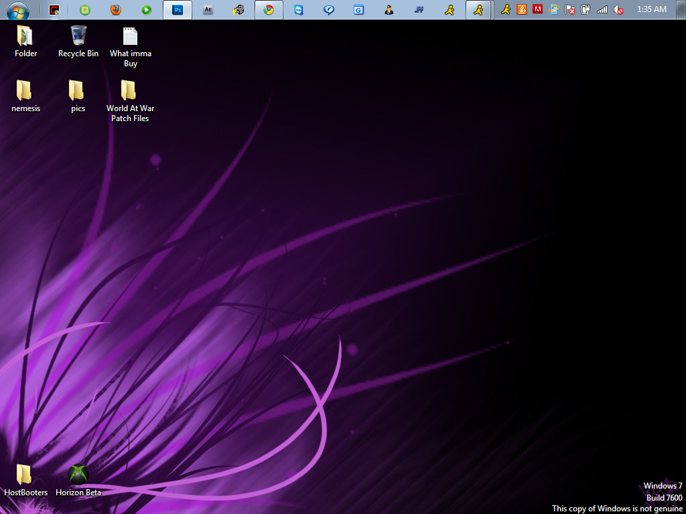Open Firefox from the taskbar
Viewport: 686px width, 514px height.
116,10
